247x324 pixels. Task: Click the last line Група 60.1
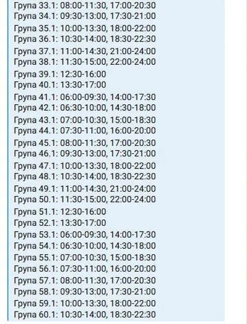pos(85,315)
